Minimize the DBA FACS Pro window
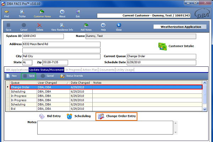The height and width of the screenshot is (142, 213). [188, 3]
